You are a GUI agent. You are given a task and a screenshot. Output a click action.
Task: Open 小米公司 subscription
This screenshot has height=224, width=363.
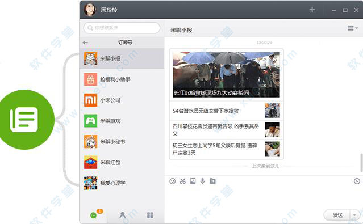(122, 100)
